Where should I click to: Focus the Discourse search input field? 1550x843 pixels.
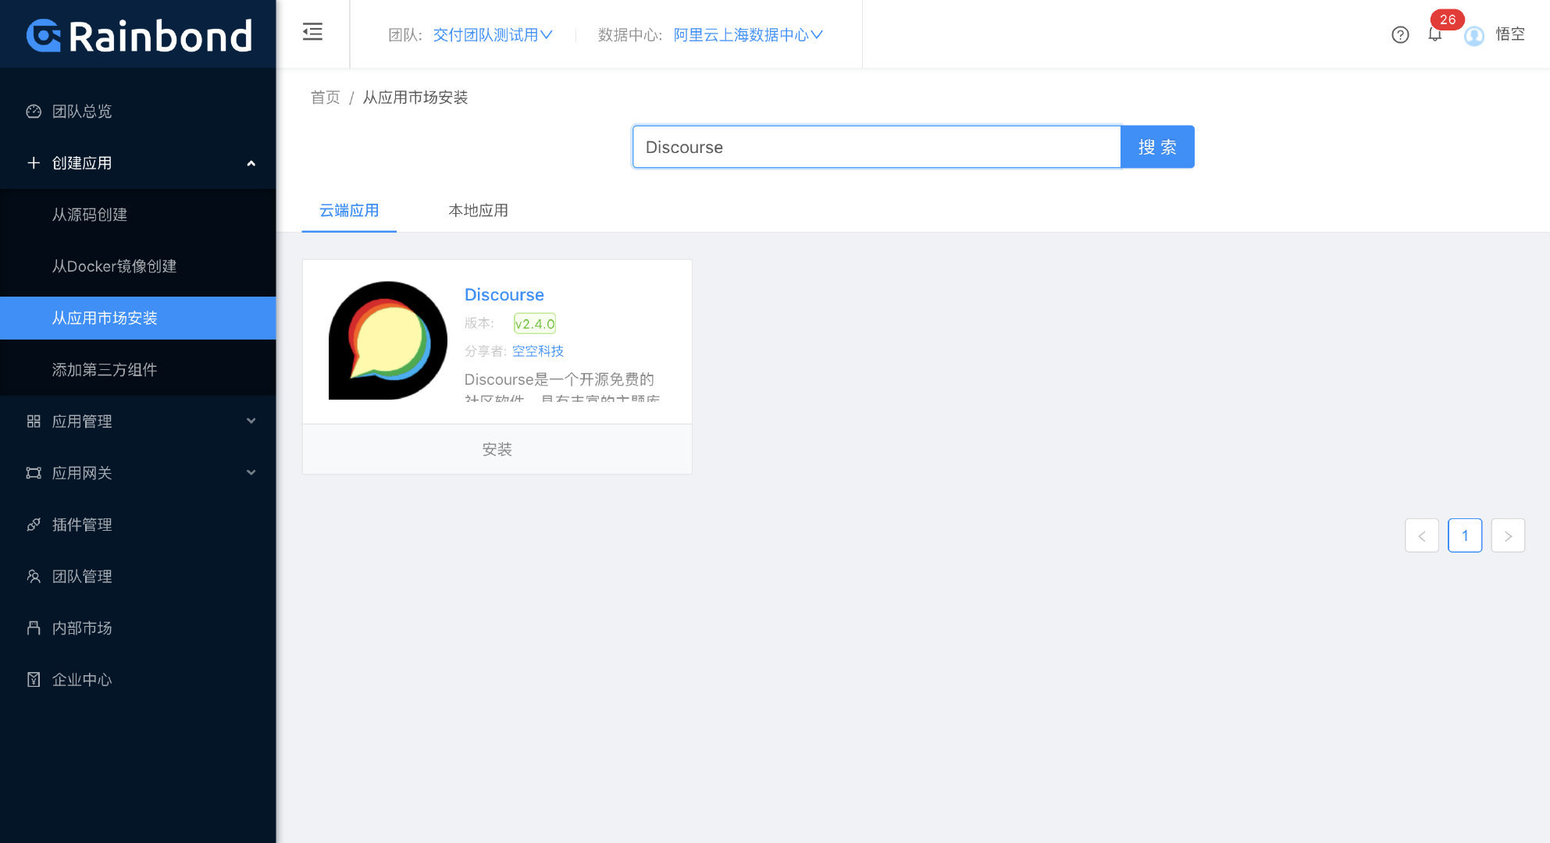click(875, 147)
